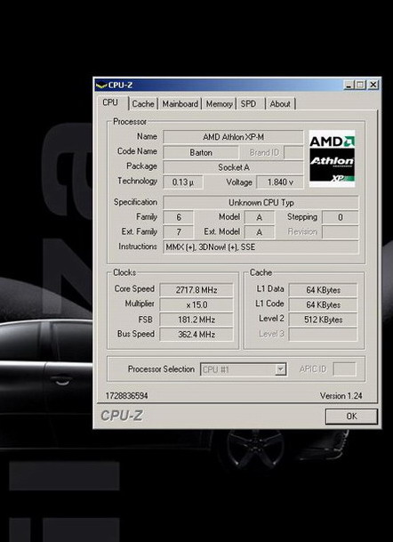Open the About tab
The image size is (393, 542).
pyautogui.click(x=280, y=104)
